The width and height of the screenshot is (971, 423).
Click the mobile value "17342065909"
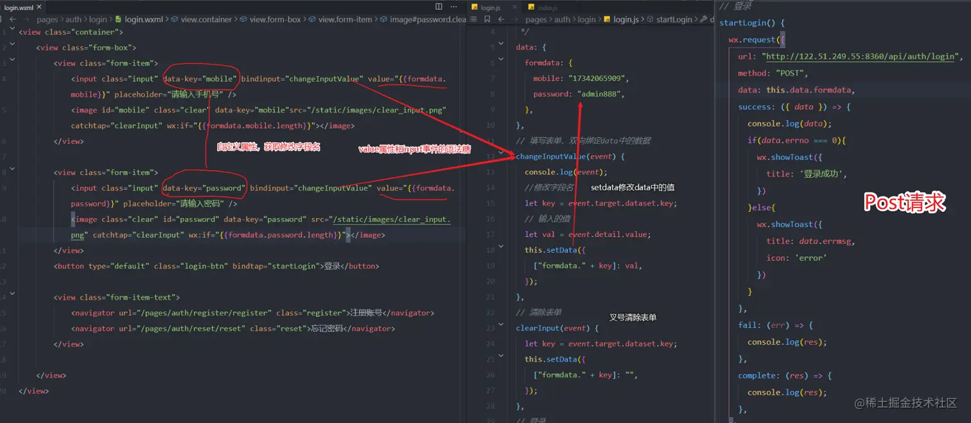point(597,78)
